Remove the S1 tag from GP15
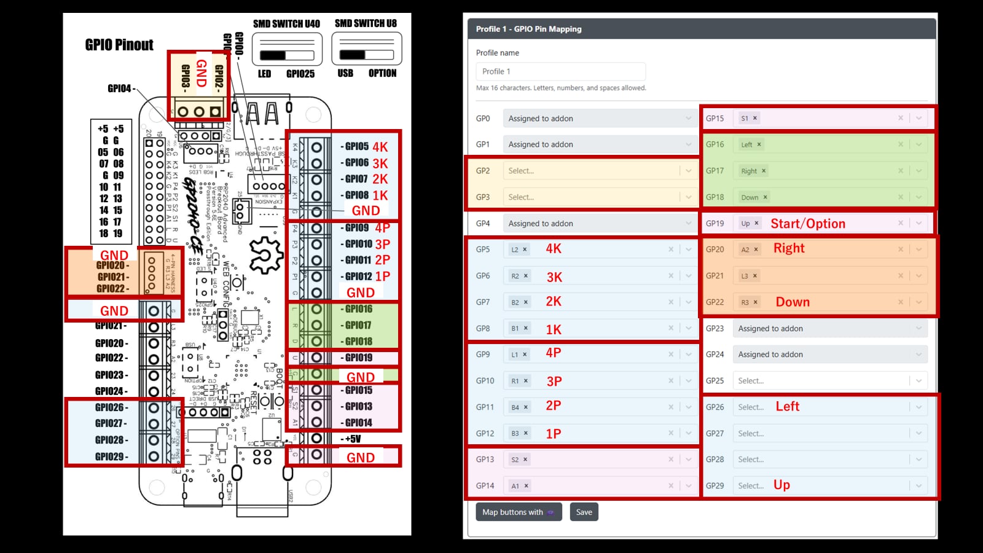The image size is (983, 553). click(755, 118)
